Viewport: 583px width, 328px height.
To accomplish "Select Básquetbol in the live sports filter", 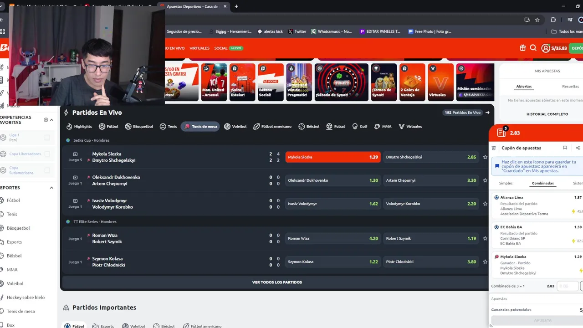I will (139, 126).
